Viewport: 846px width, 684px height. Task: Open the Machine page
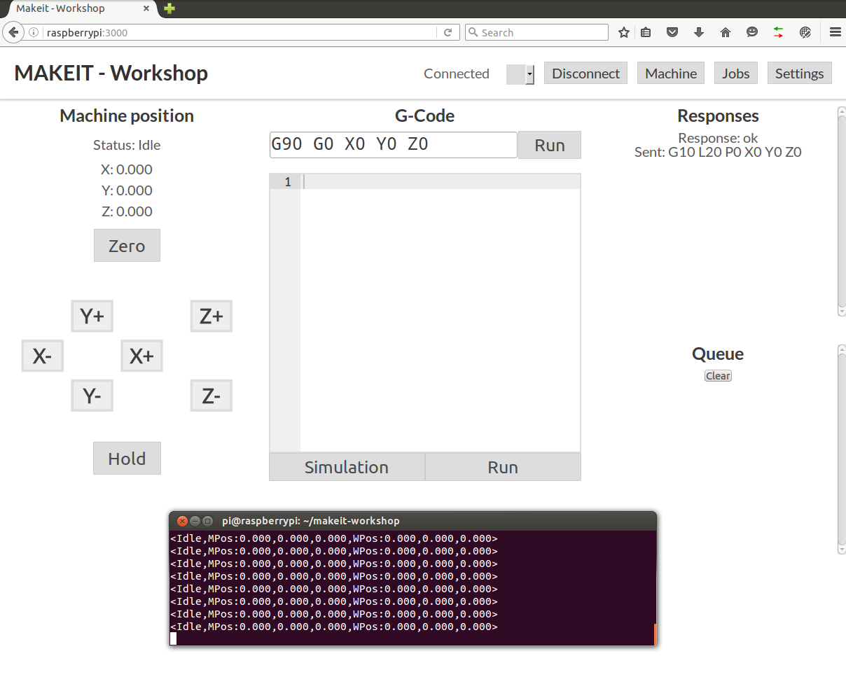tap(671, 74)
